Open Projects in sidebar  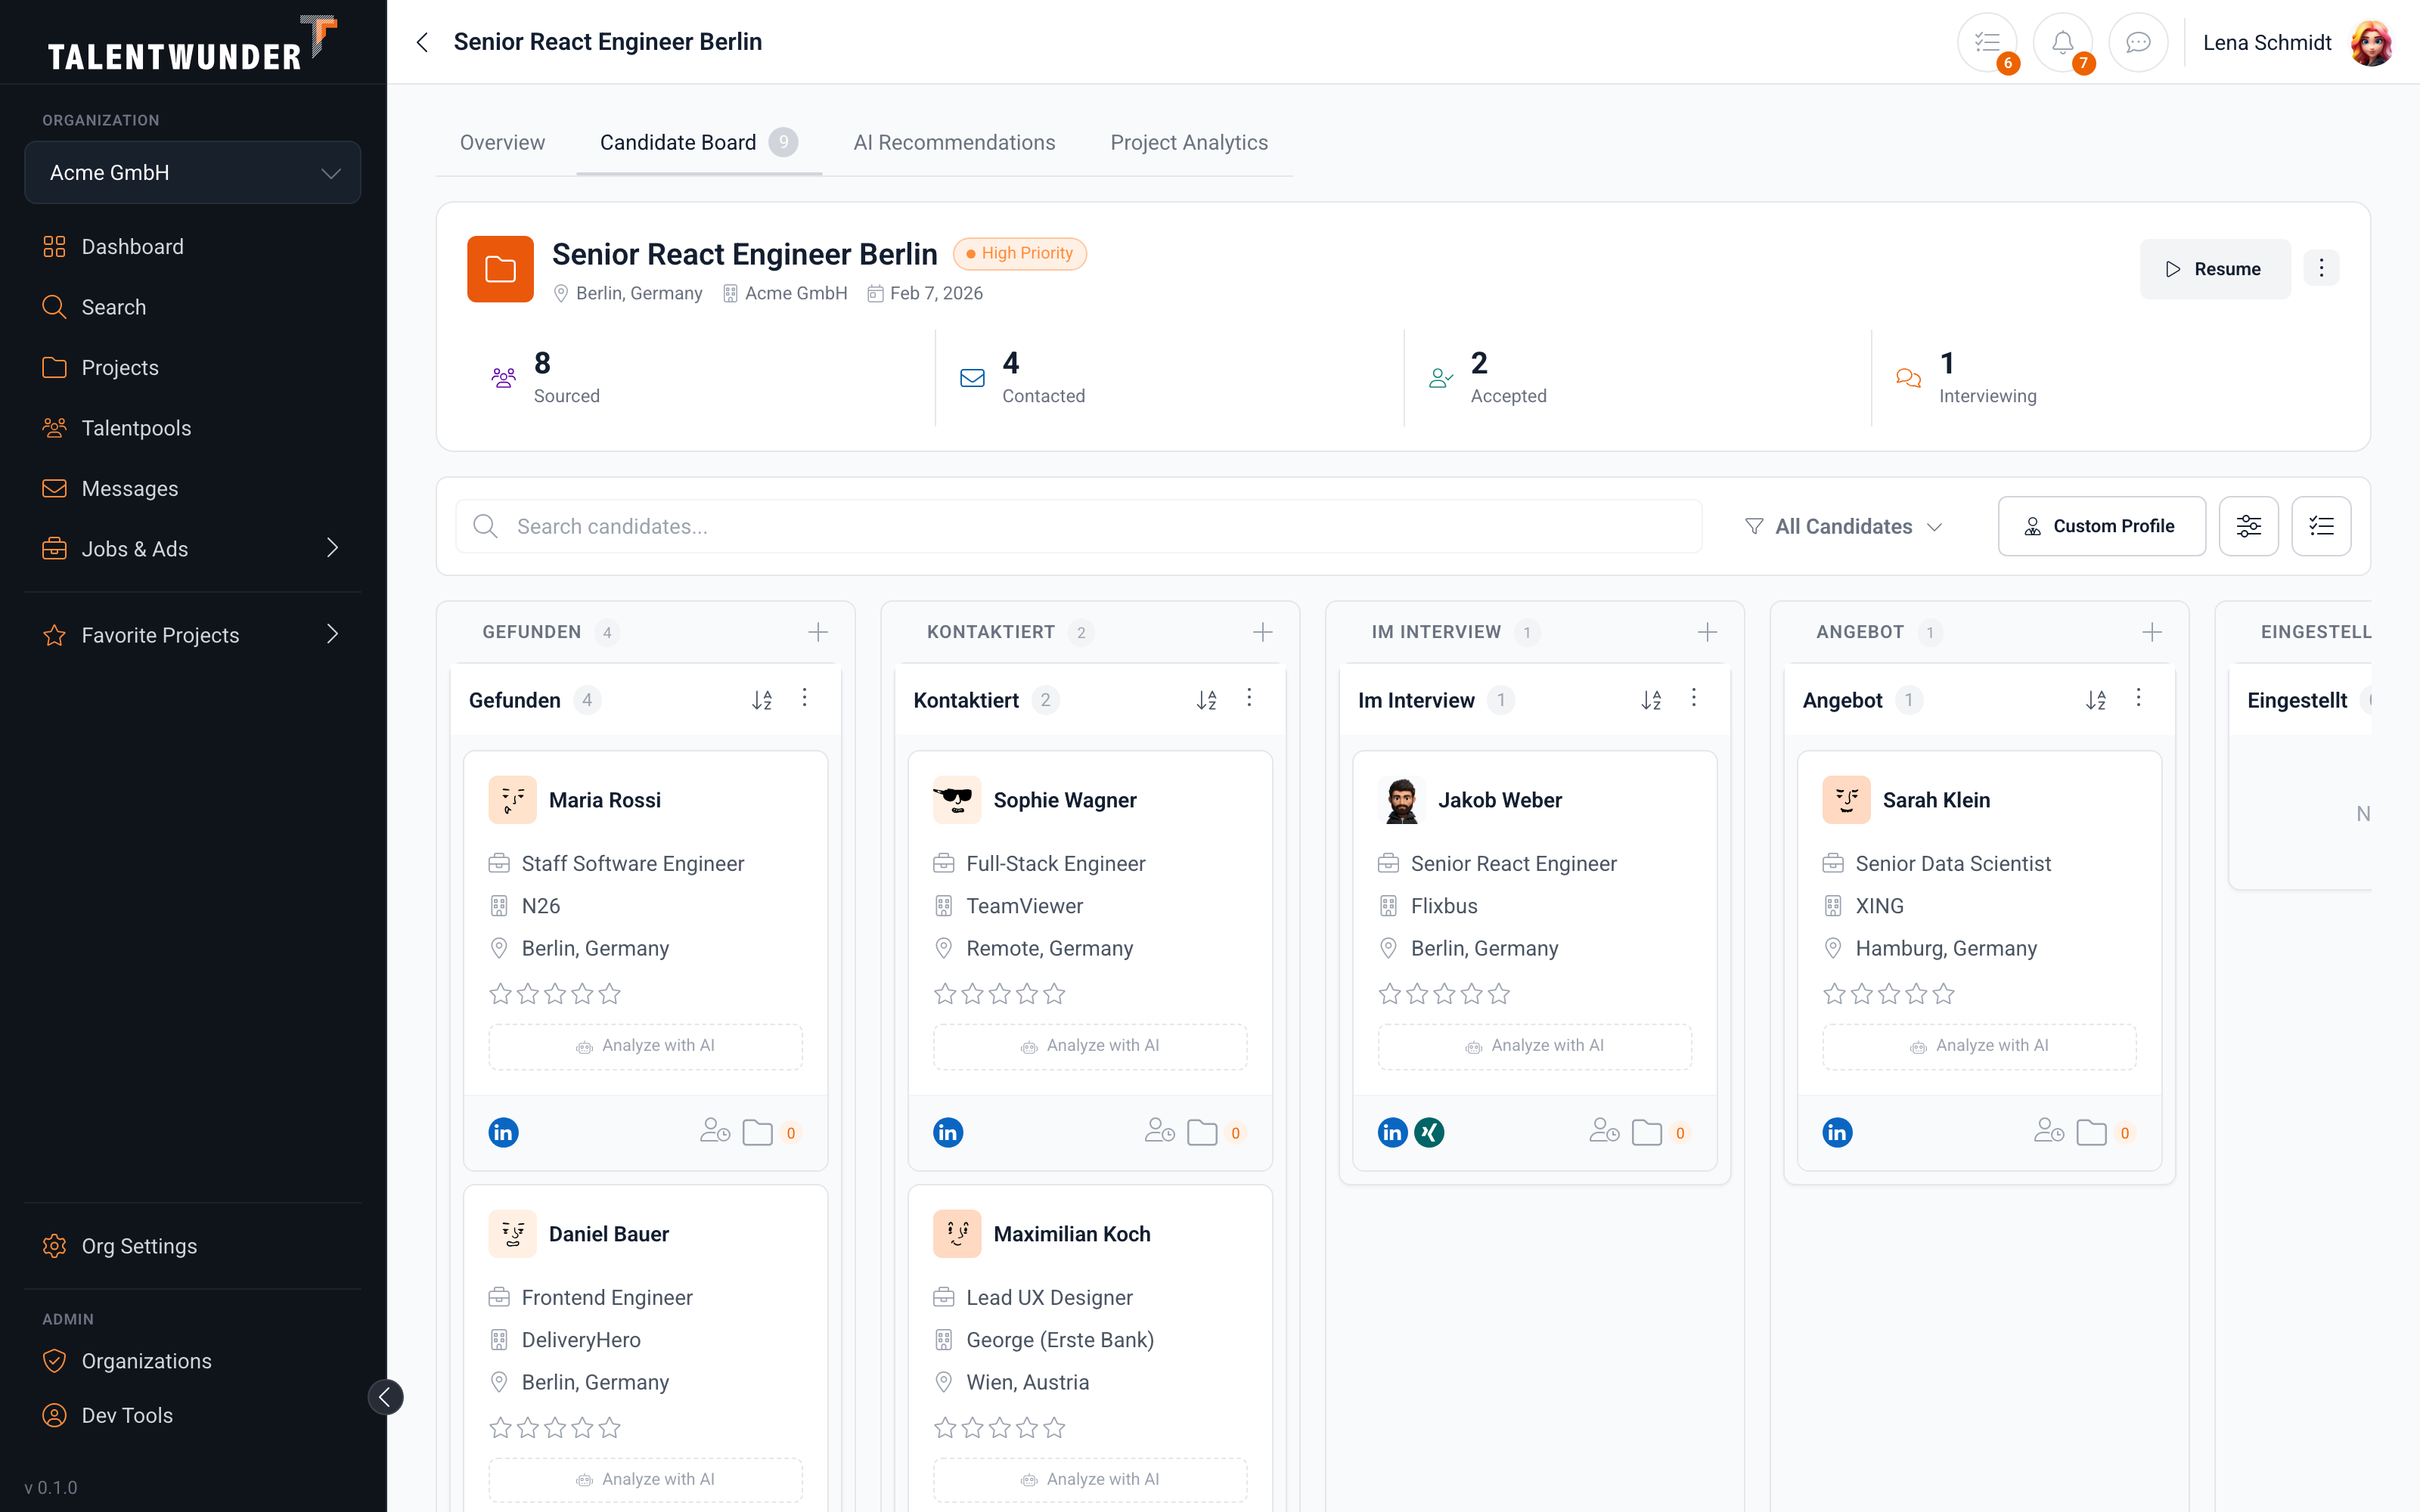coord(192,367)
